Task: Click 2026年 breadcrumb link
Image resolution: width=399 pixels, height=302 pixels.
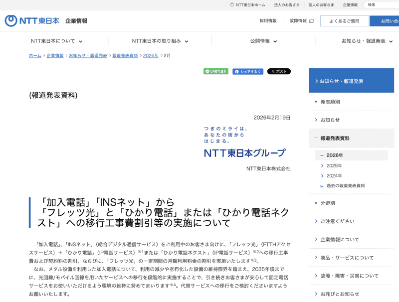Action: click(x=151, y=55)
